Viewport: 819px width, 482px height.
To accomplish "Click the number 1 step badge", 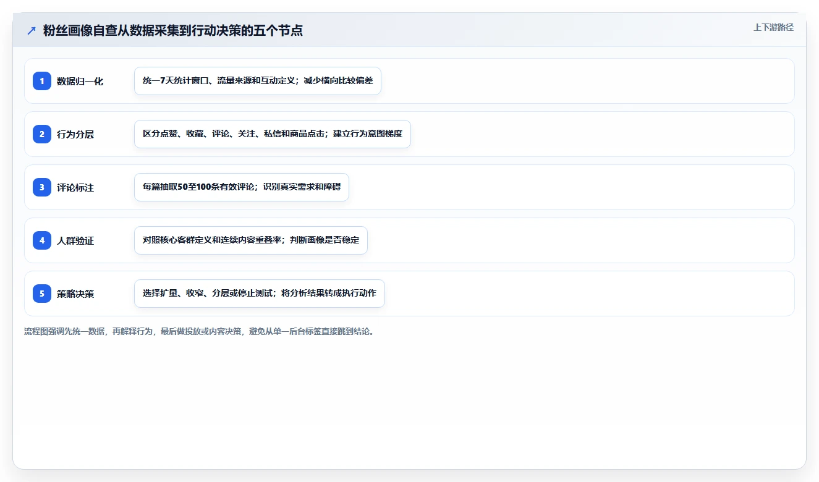I will [x=42, y=81].
